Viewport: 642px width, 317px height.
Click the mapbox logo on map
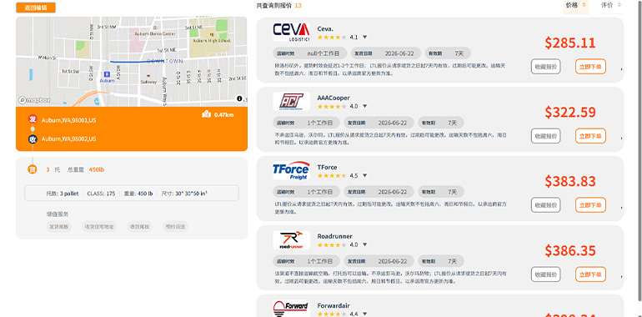point(34,100)
